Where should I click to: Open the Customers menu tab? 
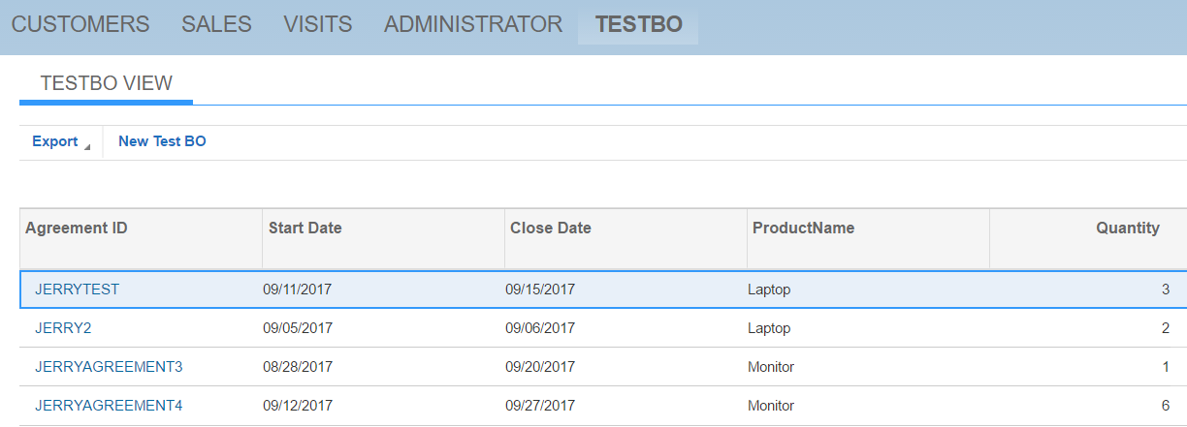point(80,24)
